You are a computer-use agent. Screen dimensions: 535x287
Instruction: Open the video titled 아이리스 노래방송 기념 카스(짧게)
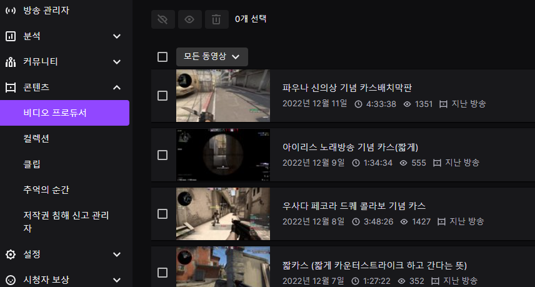(350, 147)
